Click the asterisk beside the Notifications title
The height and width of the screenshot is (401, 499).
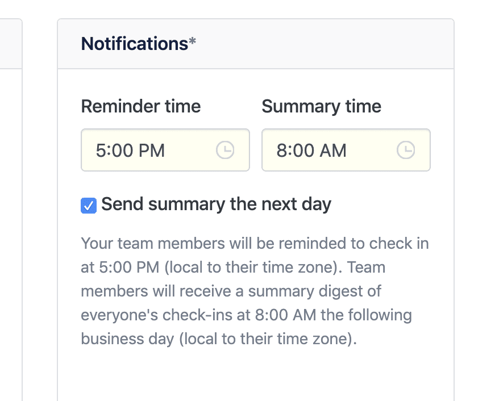point(193,43)
